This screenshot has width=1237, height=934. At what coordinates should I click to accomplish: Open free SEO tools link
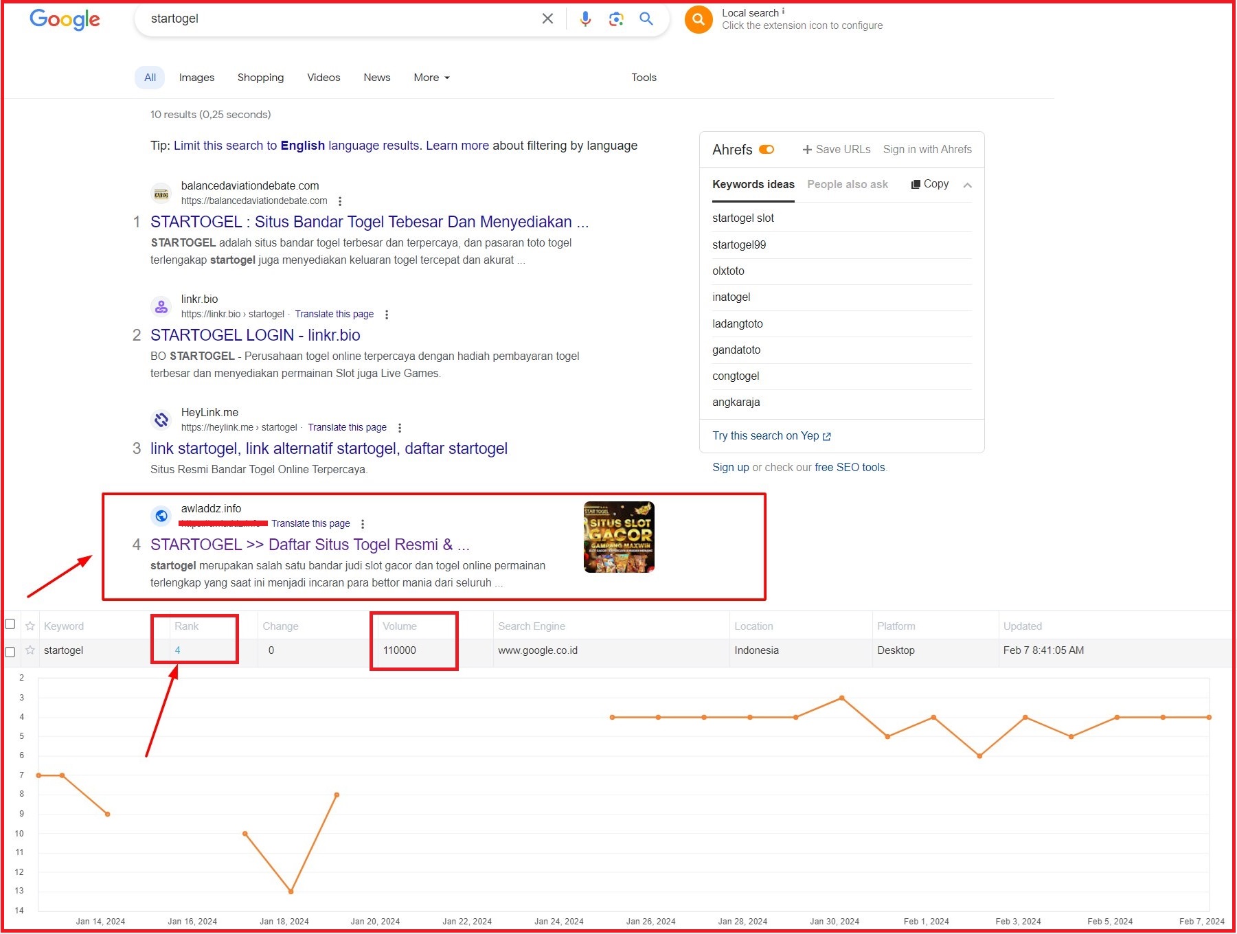[850, 468]
